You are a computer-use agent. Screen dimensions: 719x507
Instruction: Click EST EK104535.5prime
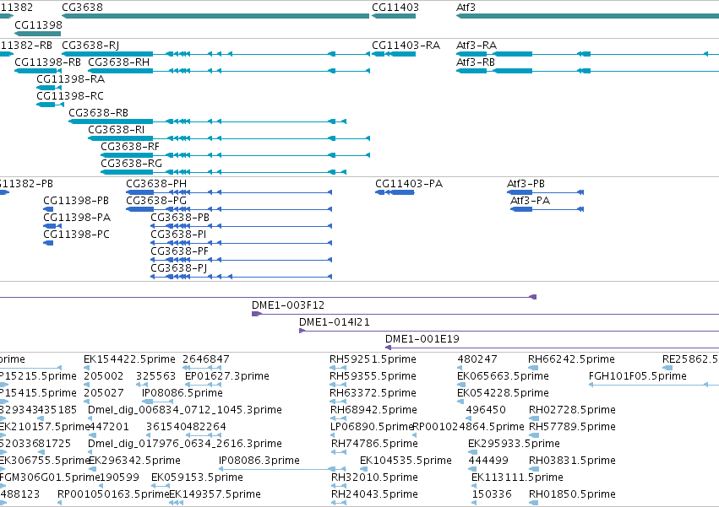(x=406, y=461)
